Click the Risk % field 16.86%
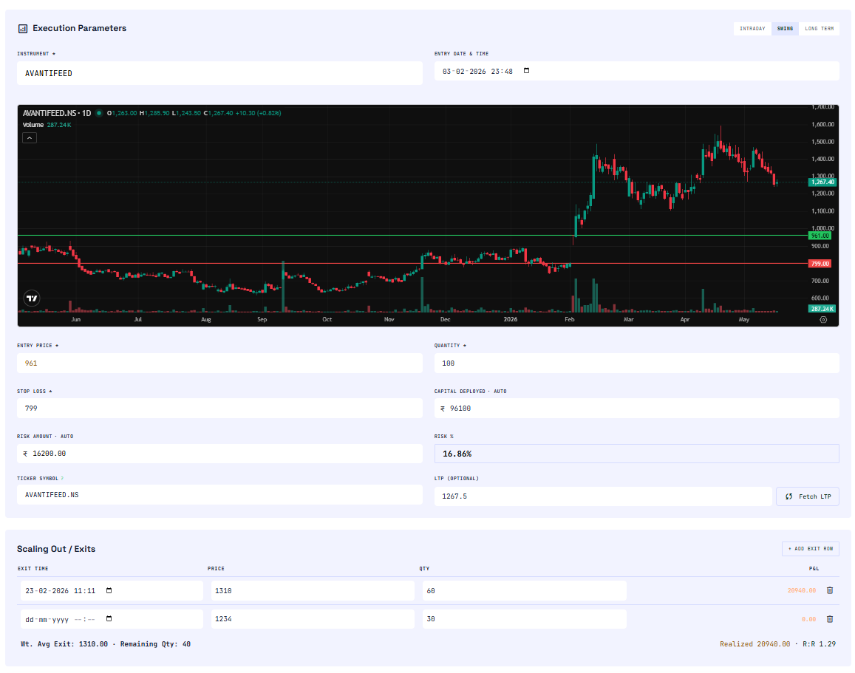This screenshot has height=673, width=855. click(636, 454)
